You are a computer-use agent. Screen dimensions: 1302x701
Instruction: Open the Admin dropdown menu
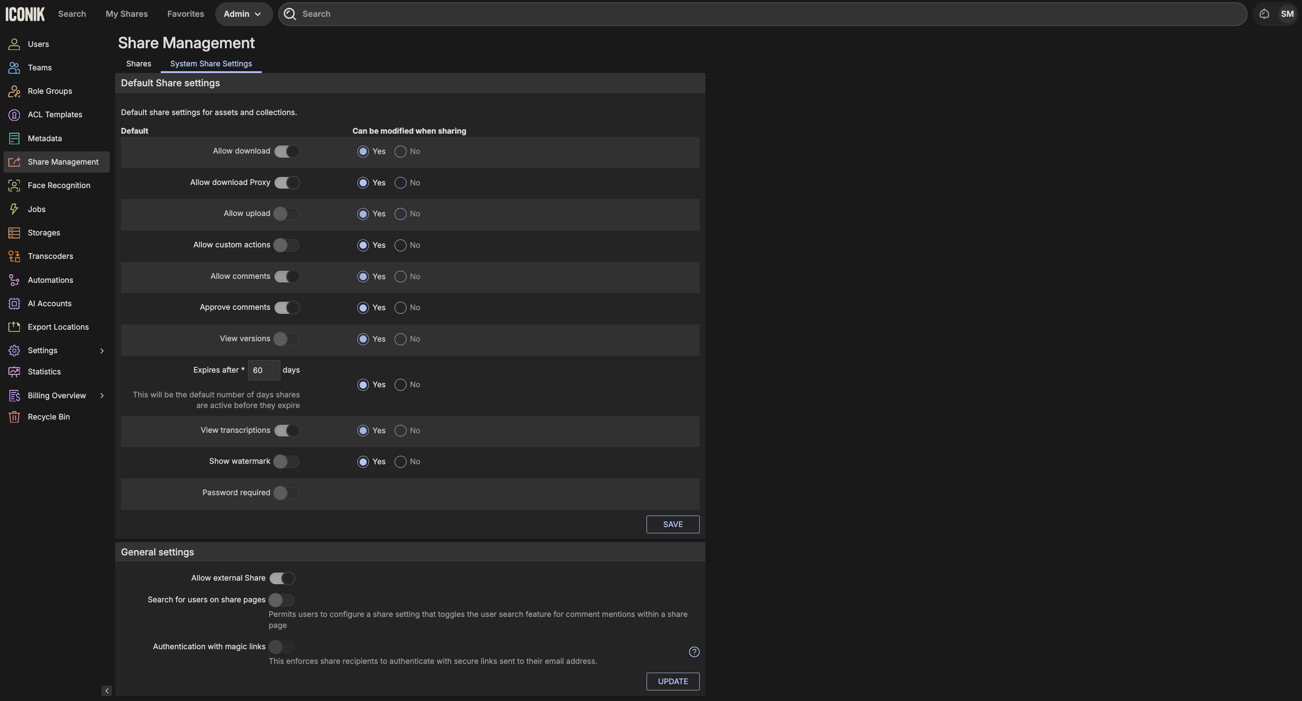click(x=243, y=14)
